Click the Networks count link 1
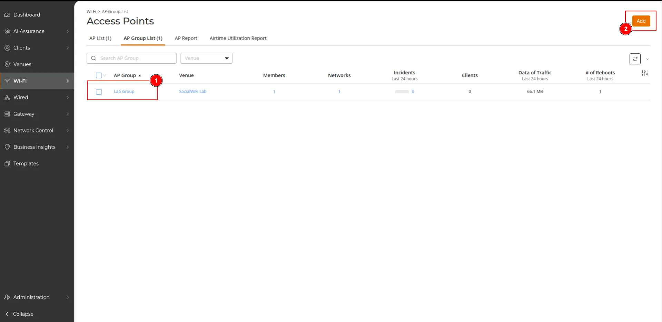The image size is (662, 322). click(339, 92)
